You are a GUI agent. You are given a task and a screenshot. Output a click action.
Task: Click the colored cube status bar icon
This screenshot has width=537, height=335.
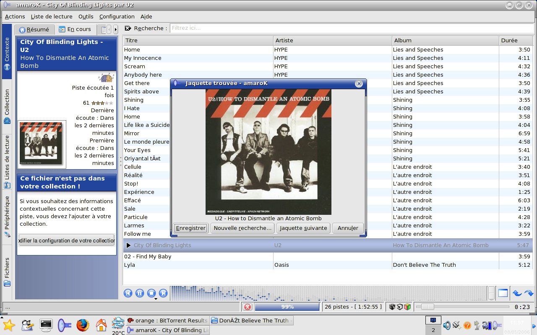407,307
